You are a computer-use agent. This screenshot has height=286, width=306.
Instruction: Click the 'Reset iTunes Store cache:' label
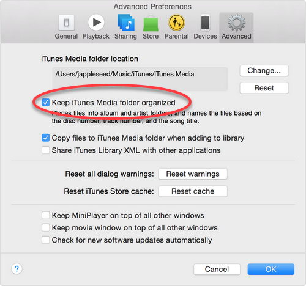click(x=109, y=191)
